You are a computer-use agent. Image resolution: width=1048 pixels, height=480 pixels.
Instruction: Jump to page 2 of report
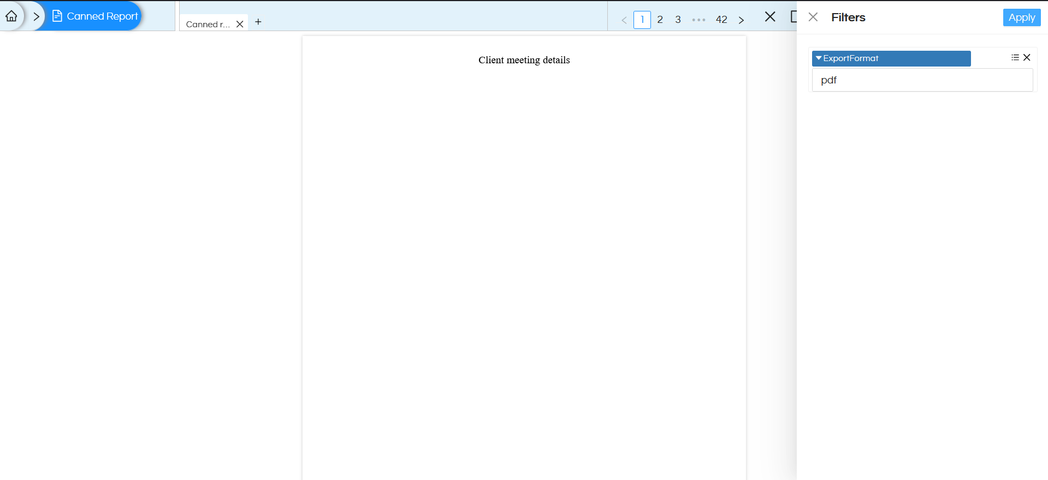[660, 20]
